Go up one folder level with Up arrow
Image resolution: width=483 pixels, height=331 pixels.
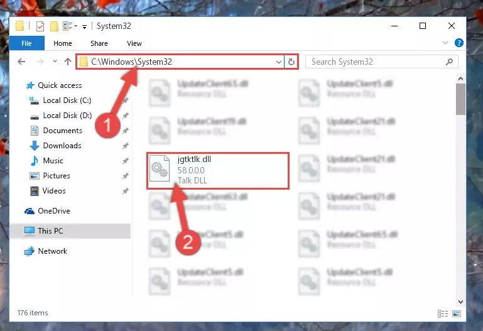coord(68,62)
